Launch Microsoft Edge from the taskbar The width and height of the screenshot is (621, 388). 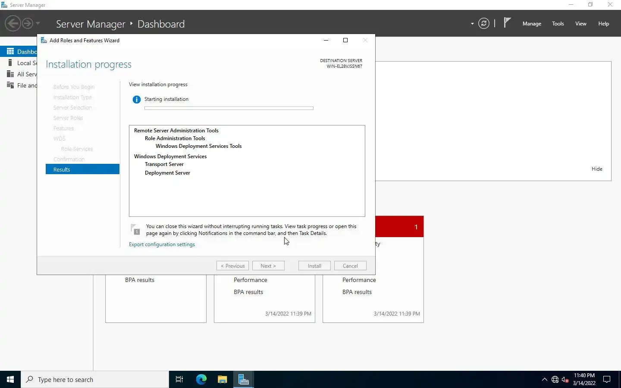click(201, 379)
